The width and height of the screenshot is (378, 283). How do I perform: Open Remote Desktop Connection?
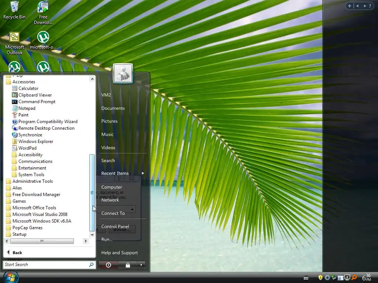43,128
